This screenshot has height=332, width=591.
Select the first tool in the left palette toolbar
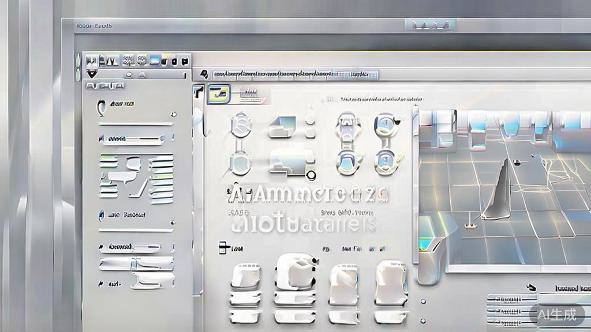pyautogui.click(x=92, y=60)
